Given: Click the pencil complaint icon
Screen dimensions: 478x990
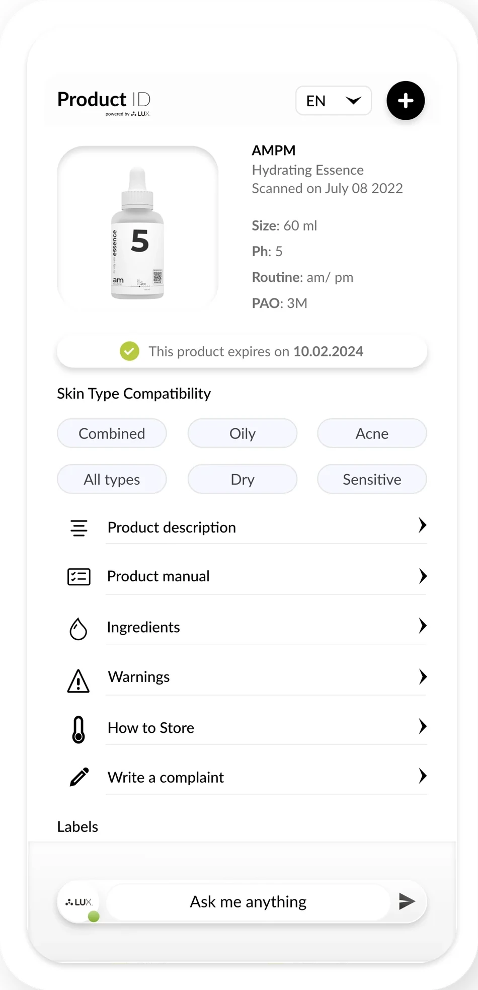Looking at the screenshot, I should click(79, 777).
